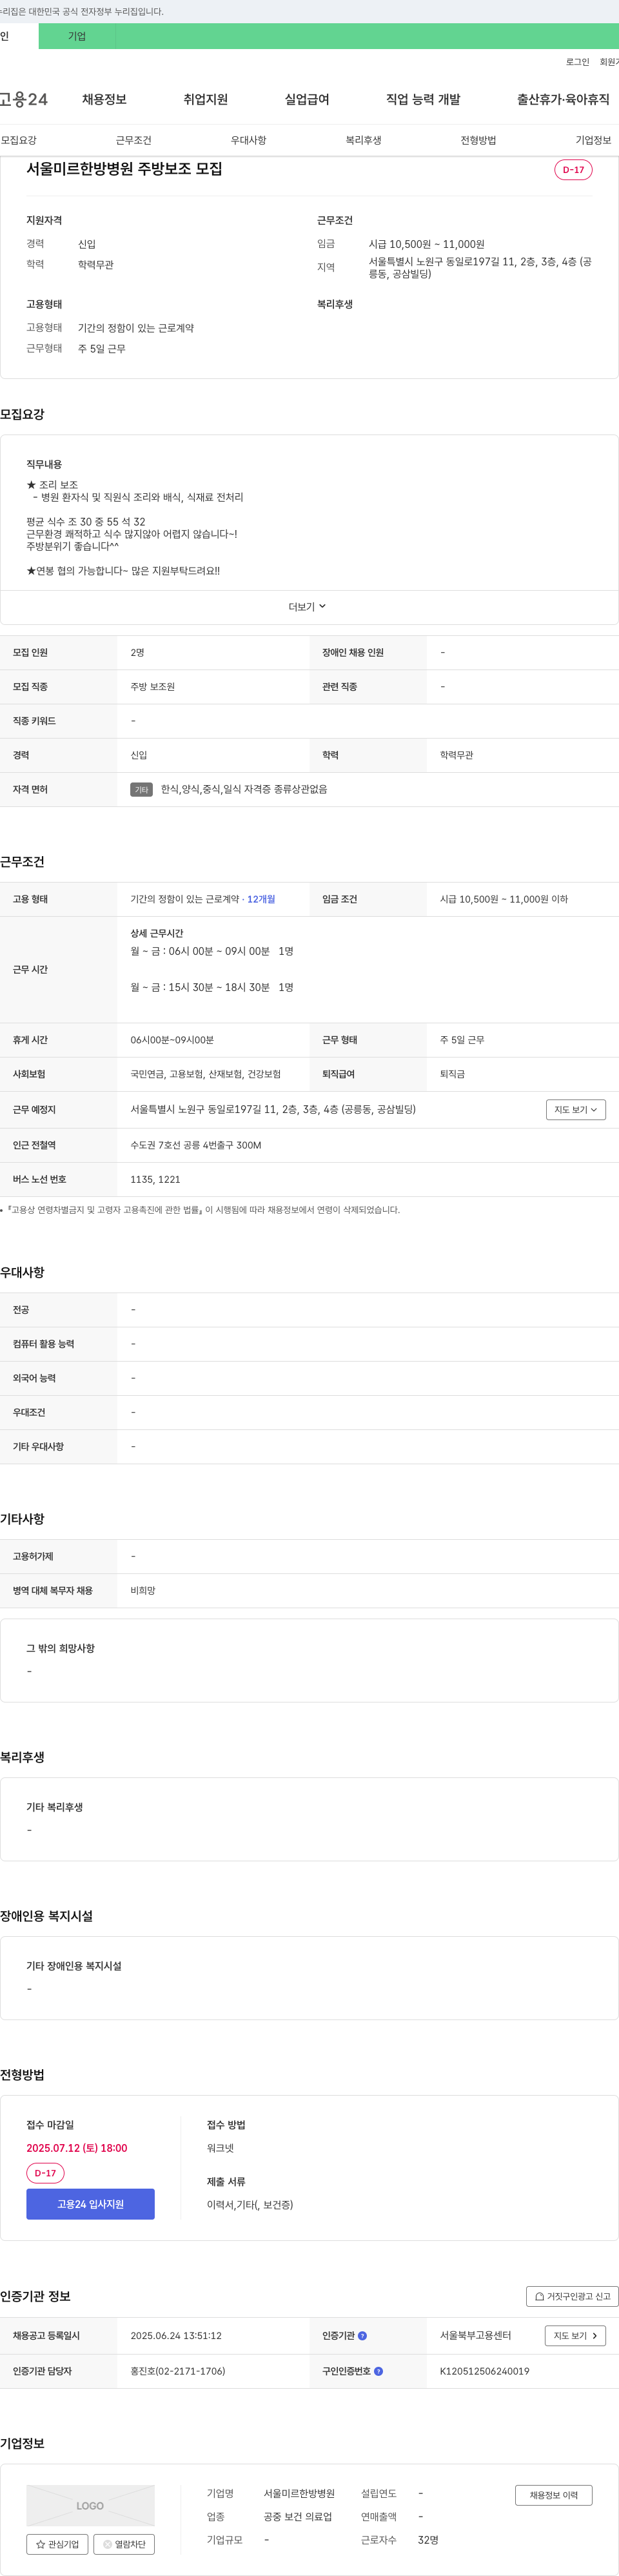Image resolution: width=619 pixels, height=2576 pixels.
Task: Open the 인증기관 help tooltip icon
Action: pyautogui.click(x=362, y=2336)
